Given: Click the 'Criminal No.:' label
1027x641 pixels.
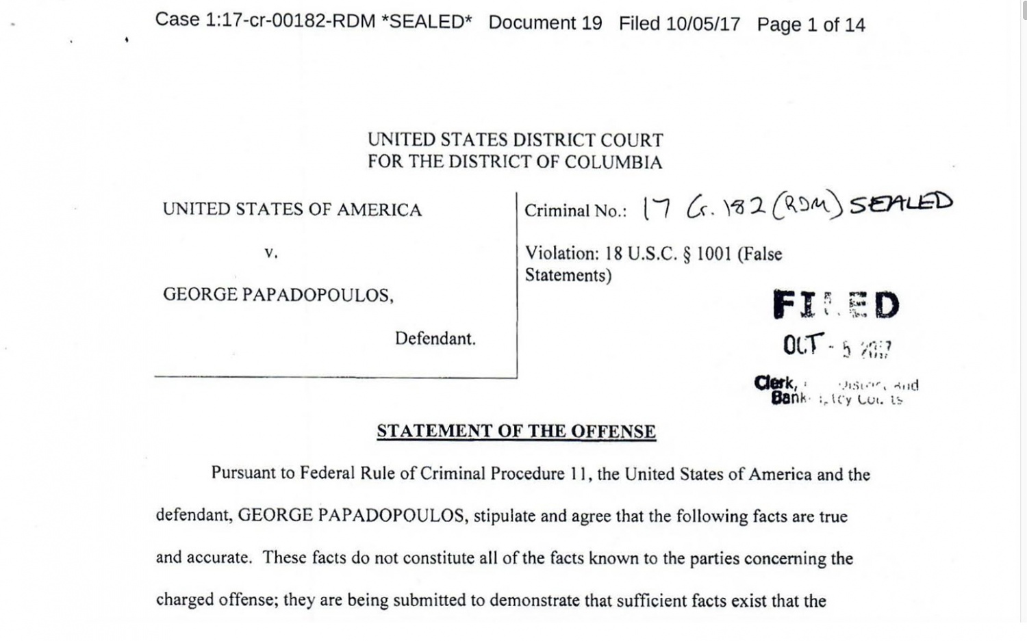Looking at the screenshot, I should pos(575,211).
